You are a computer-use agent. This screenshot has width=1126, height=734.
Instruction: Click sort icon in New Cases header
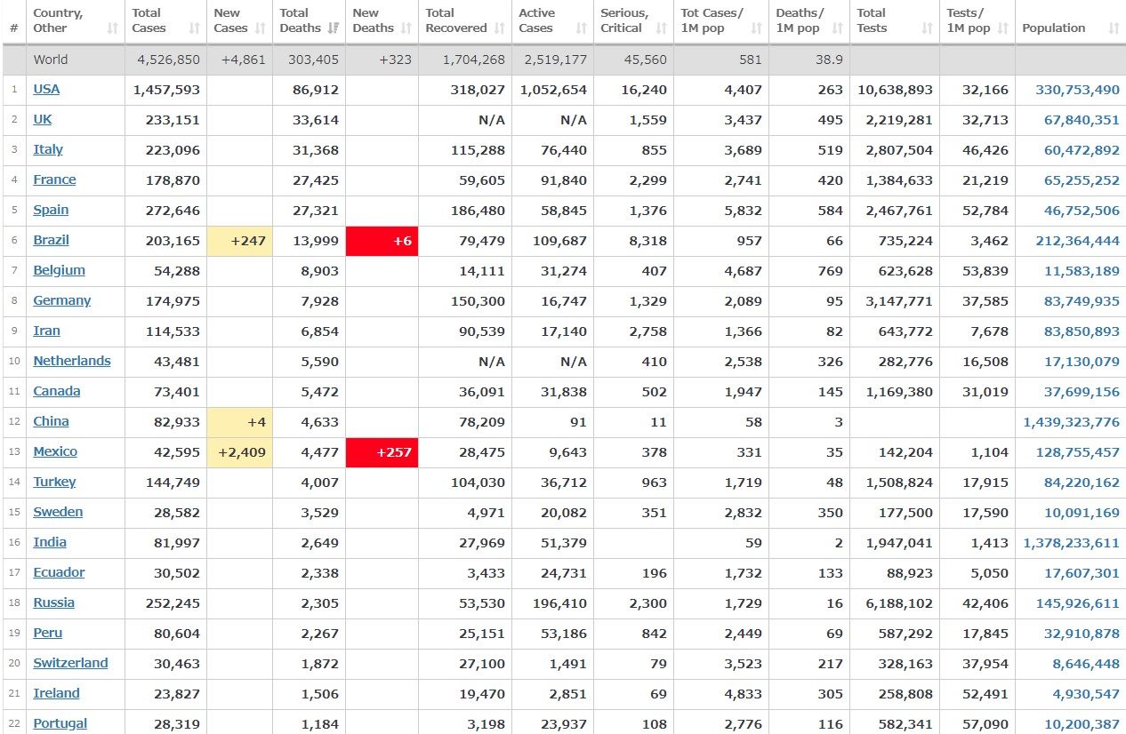(x=261, y=28)
